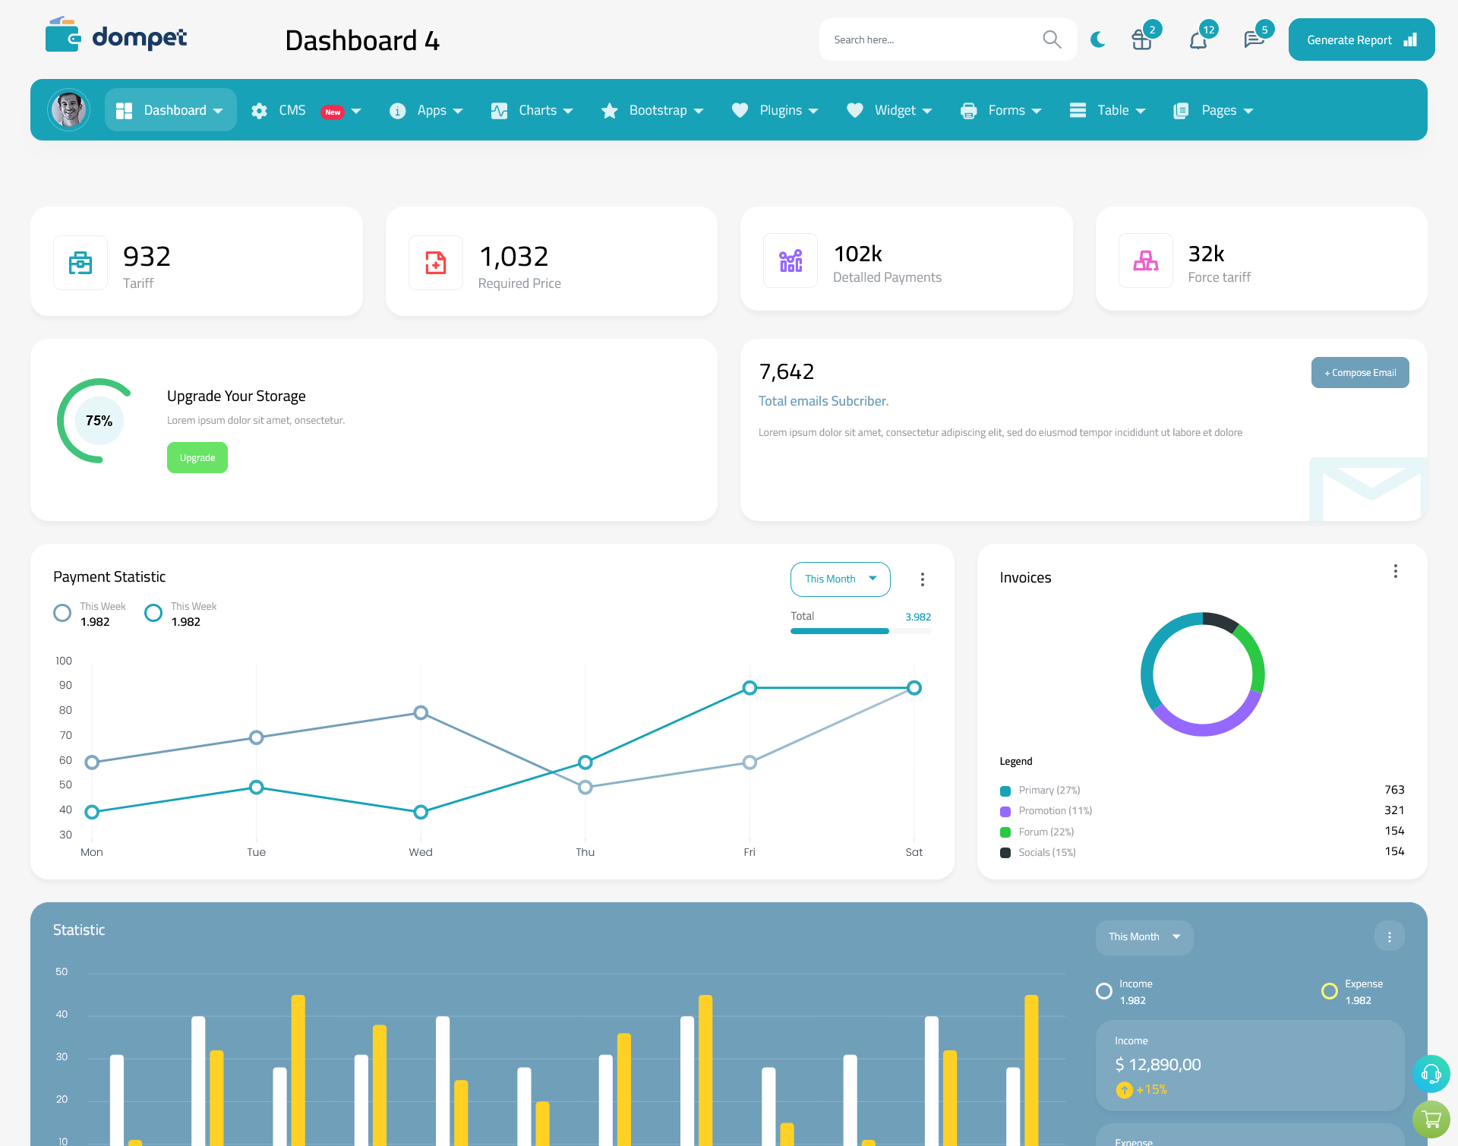Toggle the Income radio button in Statistic
Viewport: 1458px width, 1146px height.
1103,985
